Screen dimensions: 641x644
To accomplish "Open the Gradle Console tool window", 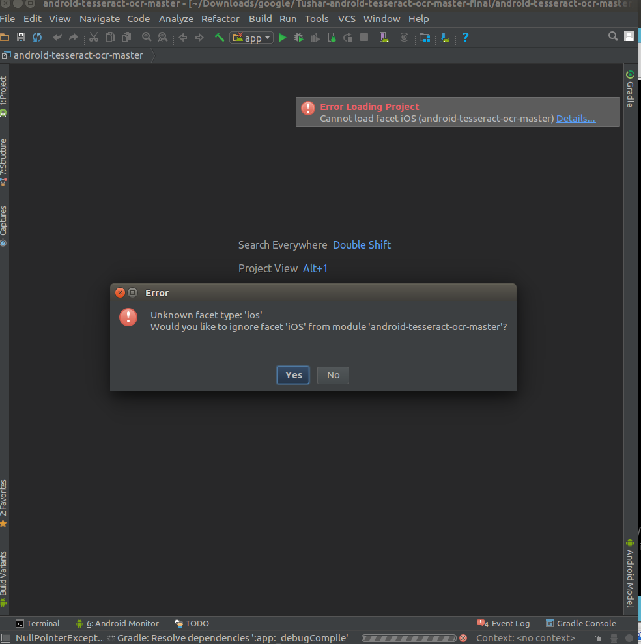I will 580,623.
